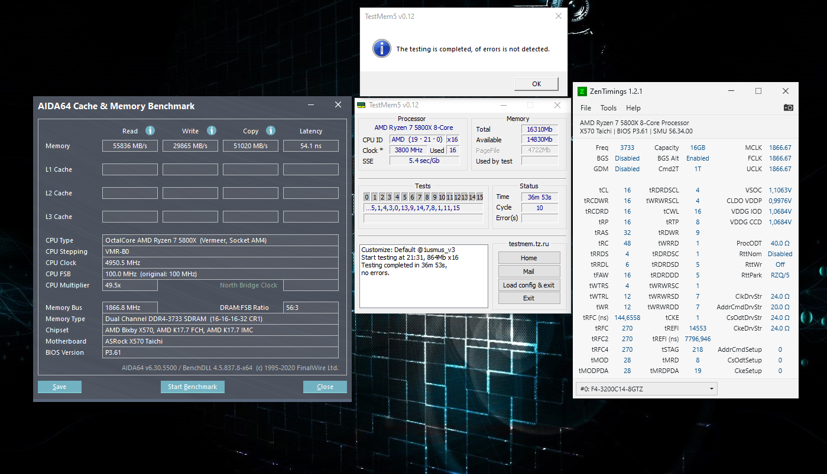Click the tREFI 14553 value
The width and height of the screenshot is (827, 474).
coord(698,328)
